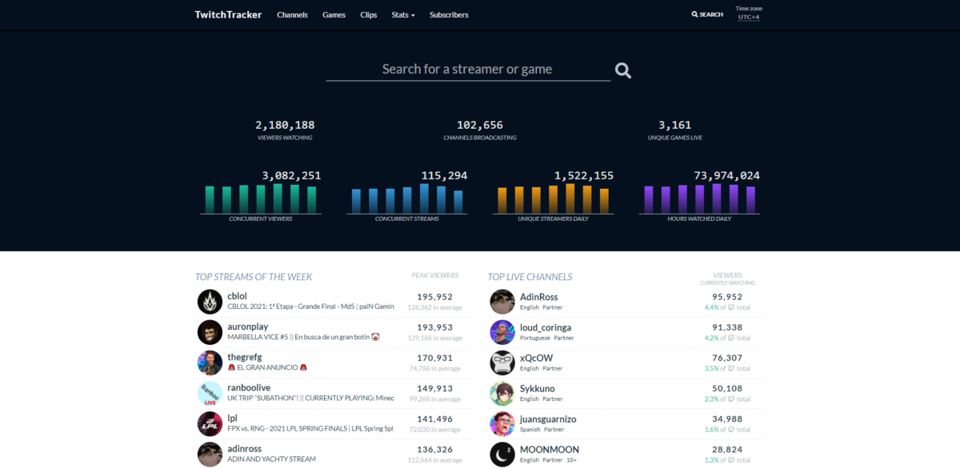This screenshot has height=469, width=960.
Task: Open the Channels menu item
Action: click(x=292, y=14)
